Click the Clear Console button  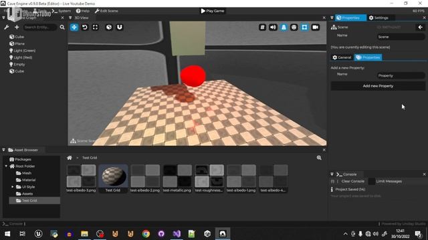click(x=352, y=181)
